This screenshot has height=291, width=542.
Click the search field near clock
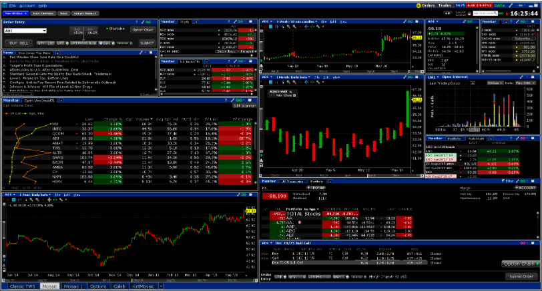click(x=485, y=13)
